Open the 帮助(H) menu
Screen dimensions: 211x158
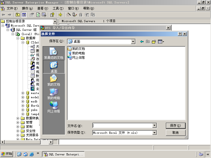[89, 8]
